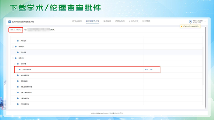Click the file list vertical scrollbar

tap(203, 66)
